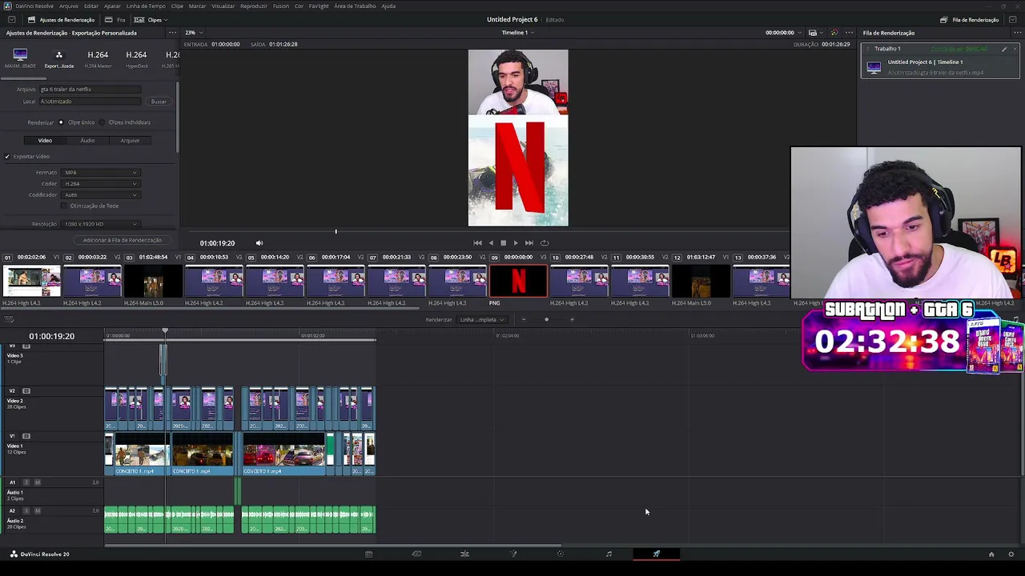The image size is (1025, 576).
Task: Play forward in the viewer
Action: 516,243
